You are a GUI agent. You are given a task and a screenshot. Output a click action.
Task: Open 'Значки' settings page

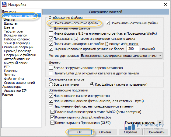[10, 19]
